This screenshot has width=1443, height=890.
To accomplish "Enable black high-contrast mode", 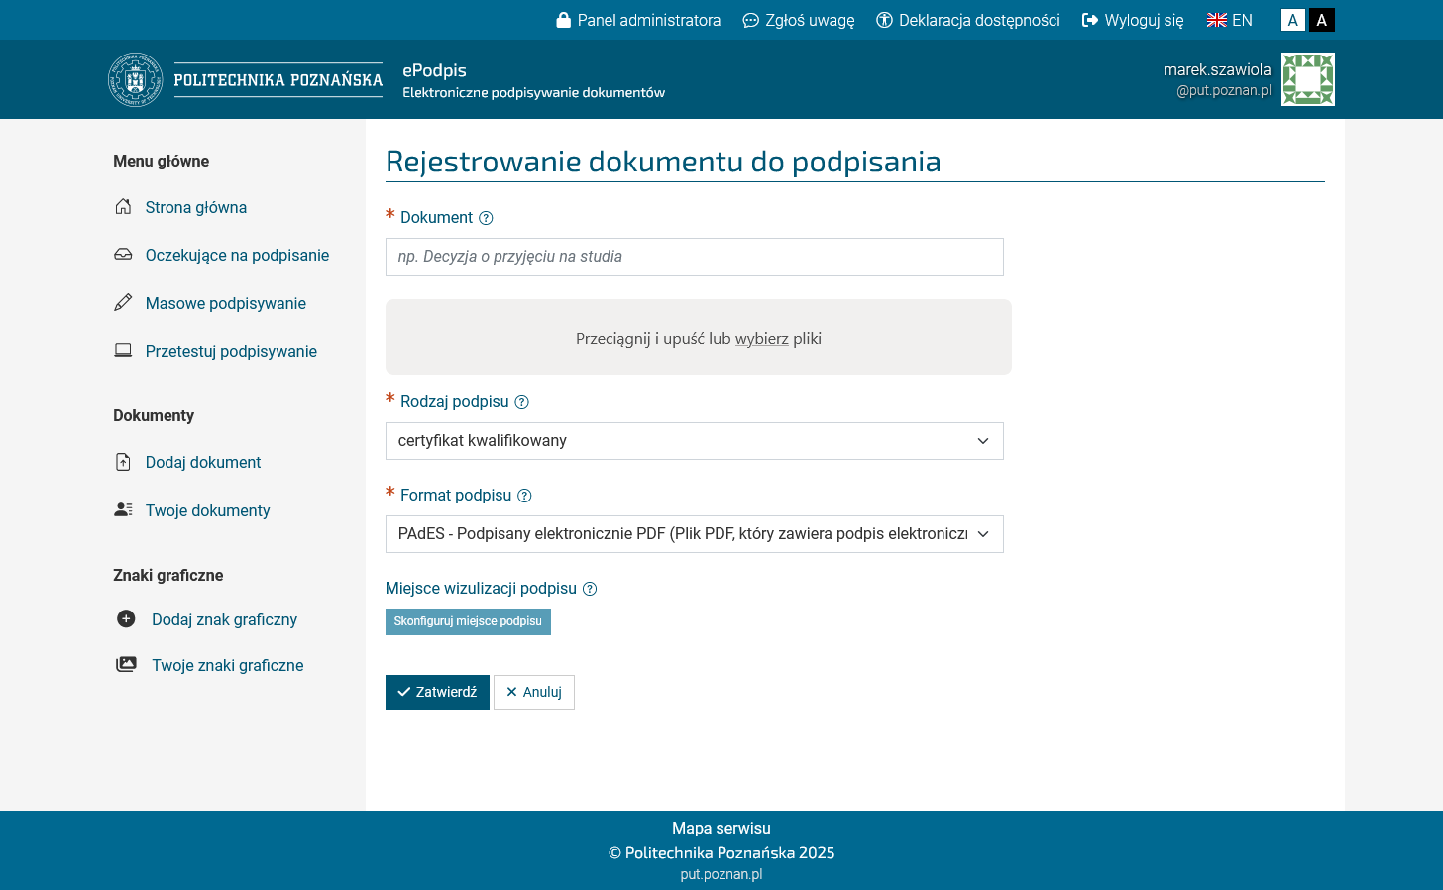I will (x=1321, y=20).
